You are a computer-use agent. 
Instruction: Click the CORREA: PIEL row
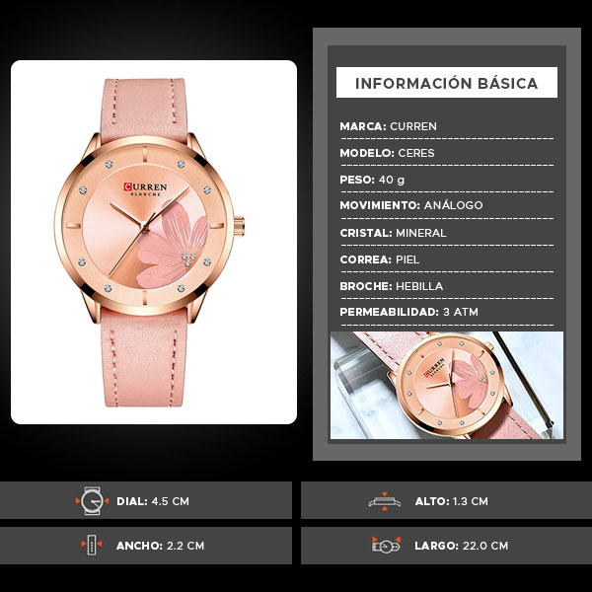pyautogui.click(x=447, y=259)
